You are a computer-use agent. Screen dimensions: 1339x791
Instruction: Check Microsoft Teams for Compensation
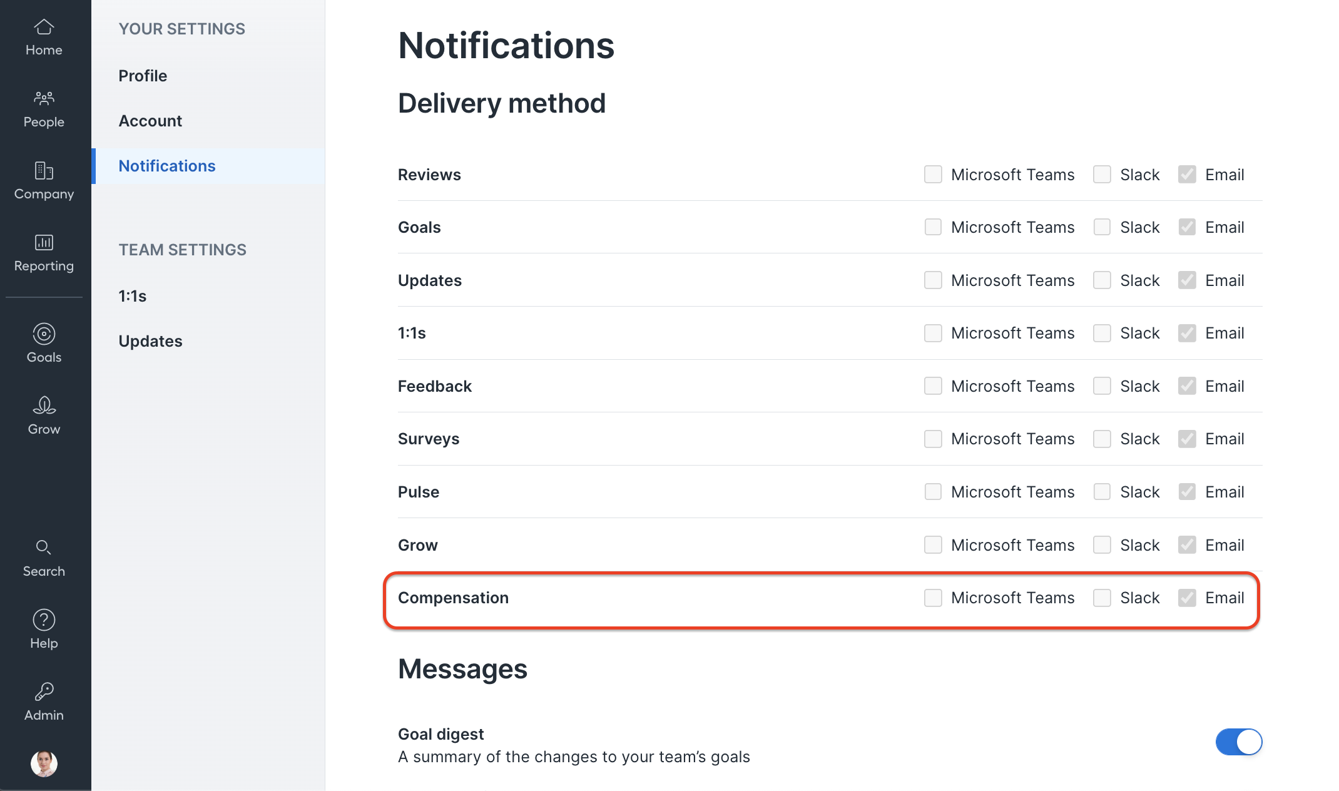tap(933, 598)
